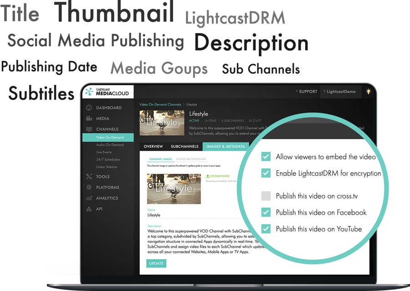Viewport: 410px width, 291px height.
Task: Click the Lifestyle breadcrumb text
Action: [x=191, y=105]
